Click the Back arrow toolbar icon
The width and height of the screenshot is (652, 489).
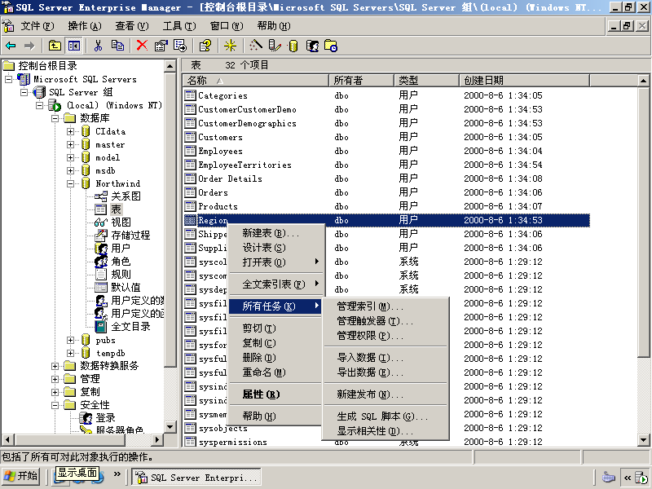11,46
